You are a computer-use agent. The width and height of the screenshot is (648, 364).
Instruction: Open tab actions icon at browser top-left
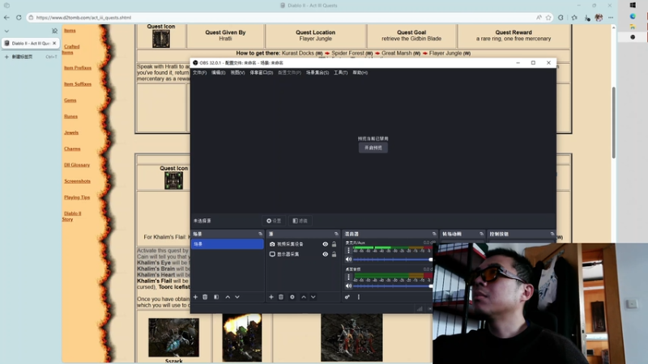click(6, 6)
